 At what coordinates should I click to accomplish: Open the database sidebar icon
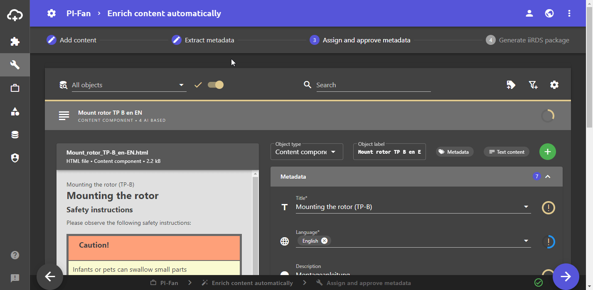15,135
